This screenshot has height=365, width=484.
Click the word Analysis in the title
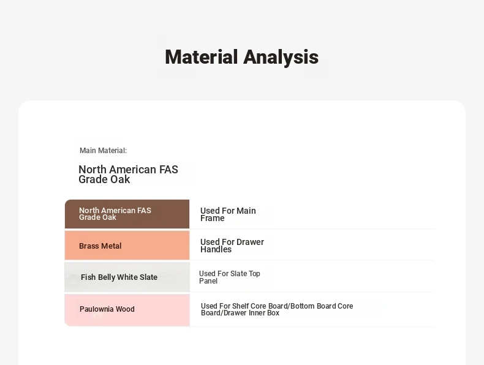tap(281, 57)
